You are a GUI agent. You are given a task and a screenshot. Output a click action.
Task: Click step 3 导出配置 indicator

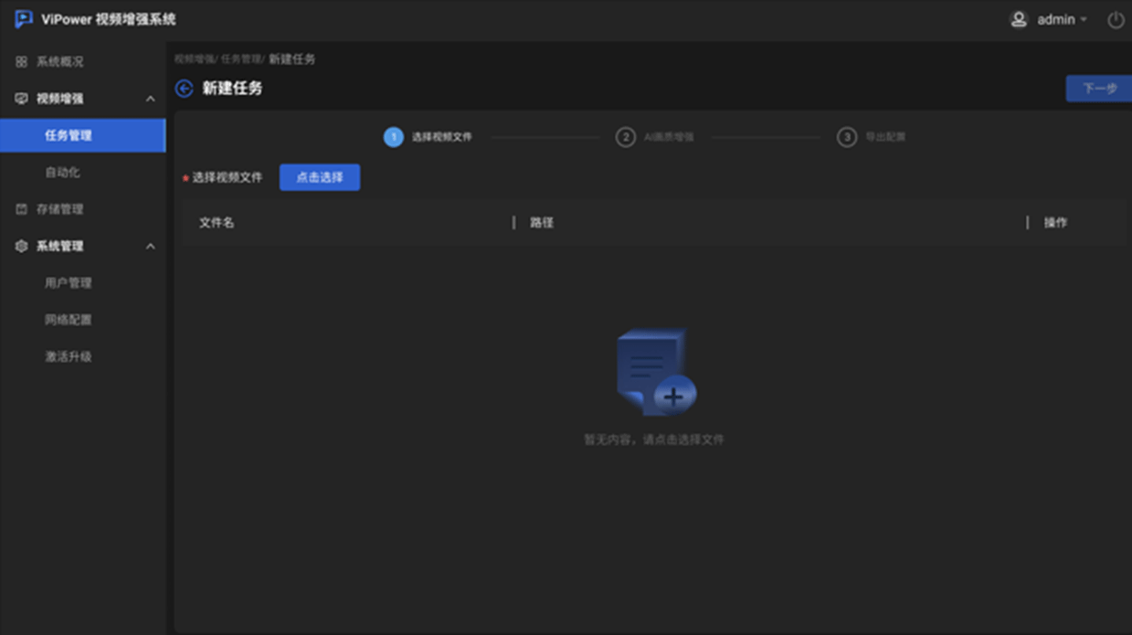point(847,137)
